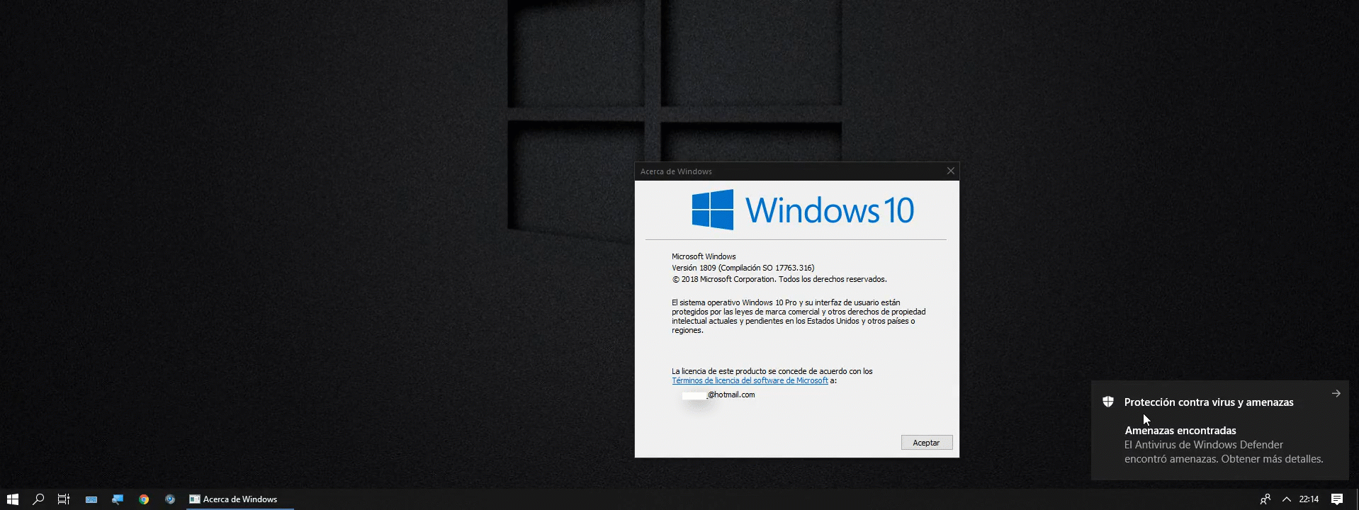
Task: Click the Defender shield notification icon
Action: [1108, 402]
